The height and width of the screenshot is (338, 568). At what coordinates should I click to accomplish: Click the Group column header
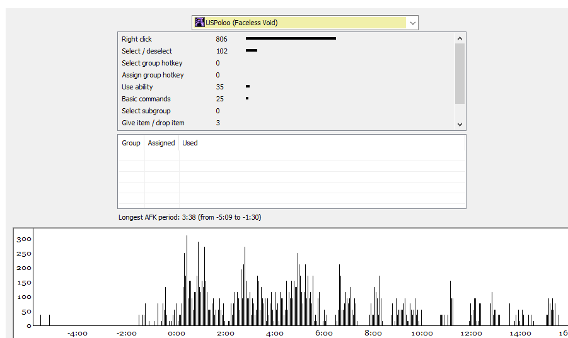pyautogui.click(x=131, y=143)
